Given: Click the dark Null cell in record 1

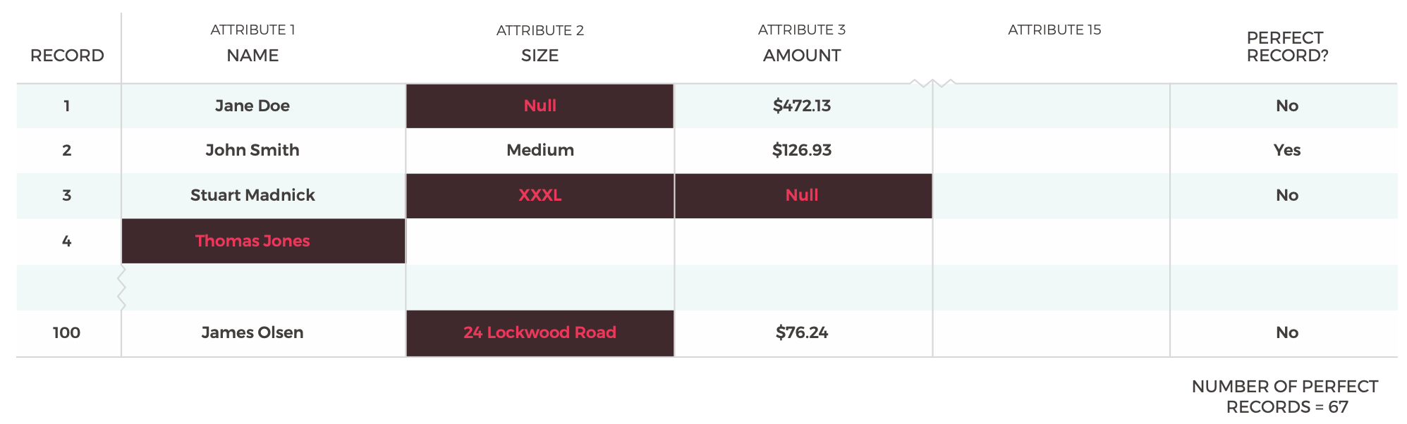Looking at the screenshot, I should tap(540, 106).
